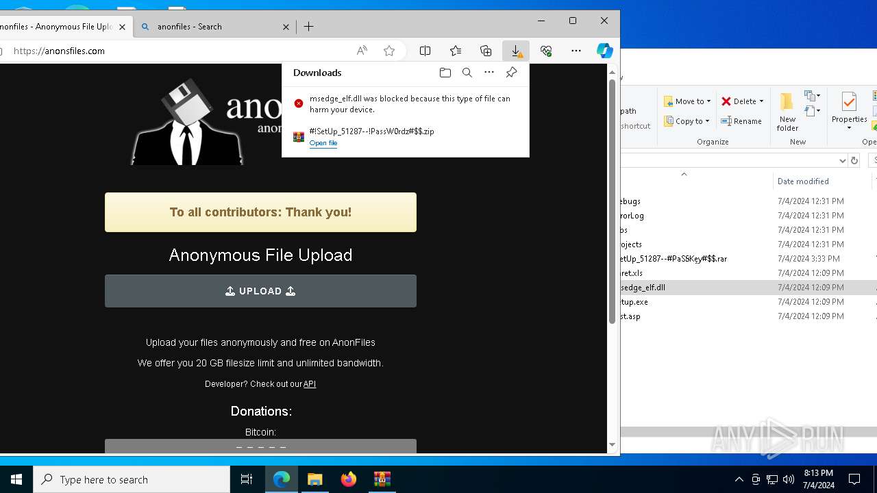
Task: Select setup.exe file row in Explorer
Action: (748, 302)
